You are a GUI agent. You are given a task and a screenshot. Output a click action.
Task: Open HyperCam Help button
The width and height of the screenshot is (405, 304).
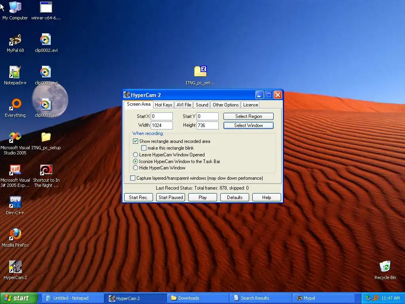[267, 197]
